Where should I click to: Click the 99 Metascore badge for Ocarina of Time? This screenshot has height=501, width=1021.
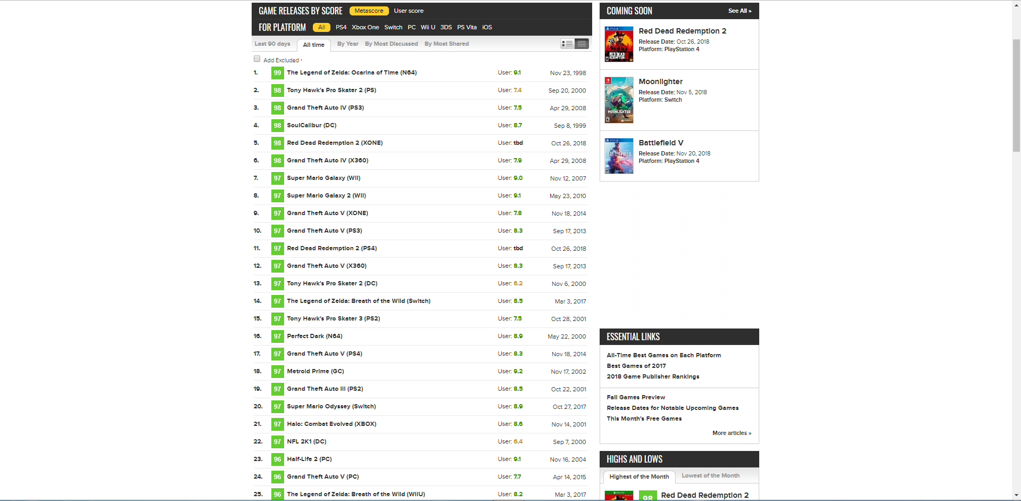(x=277, y=73)
